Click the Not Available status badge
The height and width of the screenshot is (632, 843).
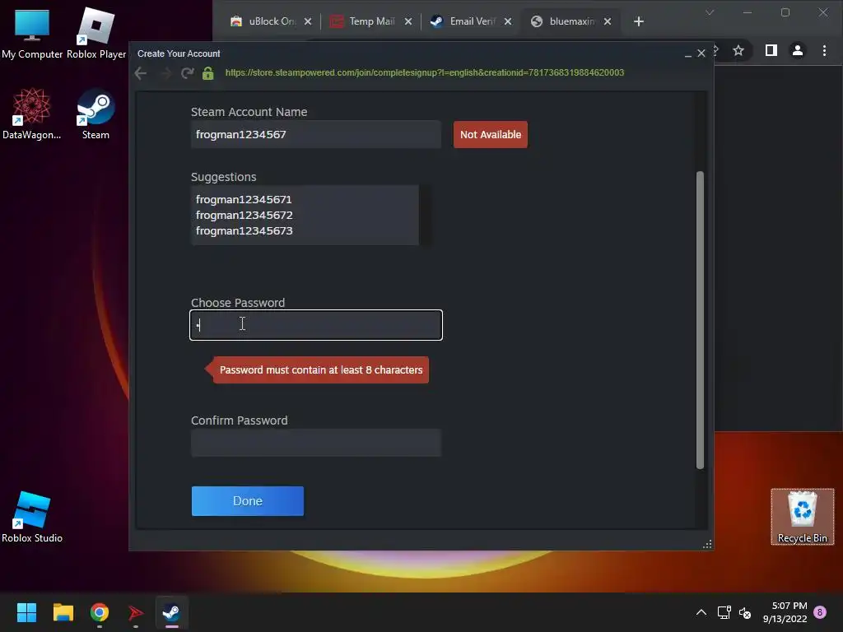pos(491,134)
